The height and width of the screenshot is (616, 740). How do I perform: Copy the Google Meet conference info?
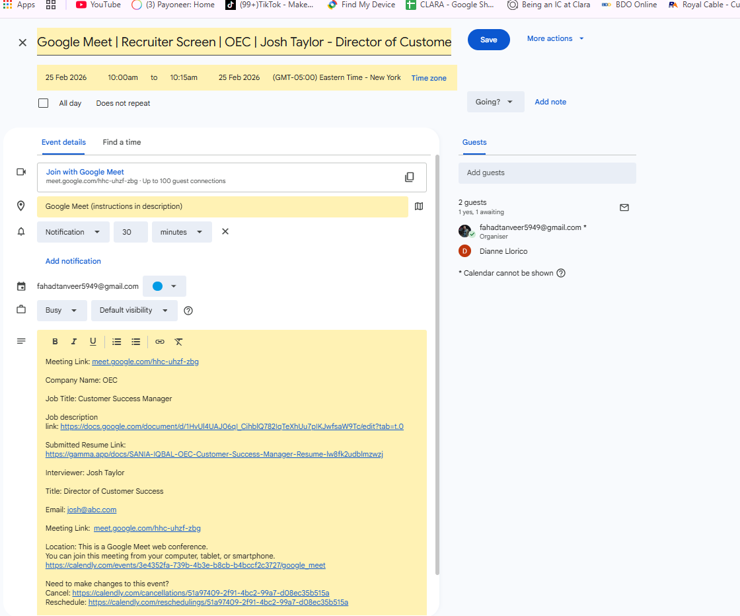(x=409, y=177)
